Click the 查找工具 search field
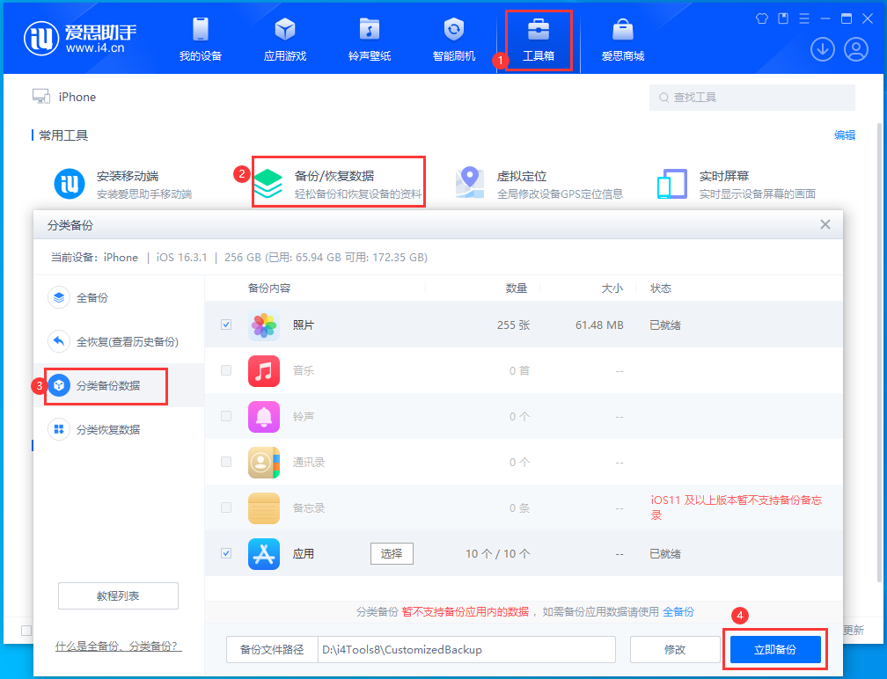This screenshot has width=887, height=679. pos(752,96)
